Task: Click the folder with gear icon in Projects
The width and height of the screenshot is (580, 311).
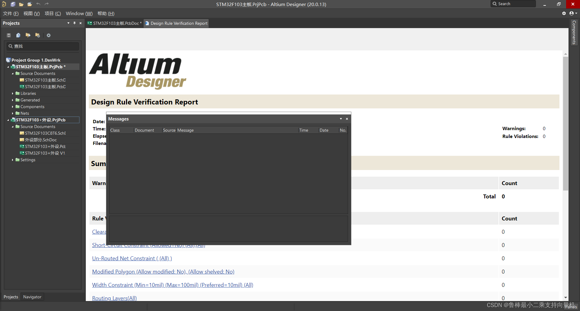Action: (x=37, y=35)
